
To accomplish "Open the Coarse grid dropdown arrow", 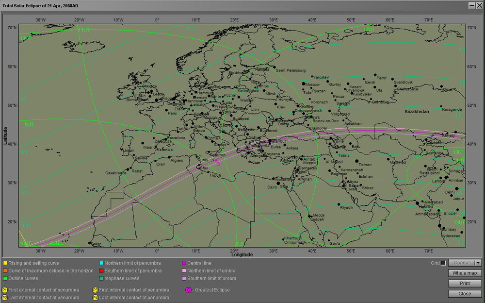I will (478, 263).
